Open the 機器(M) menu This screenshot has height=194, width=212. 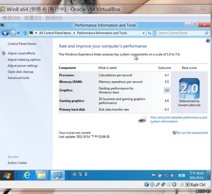point(11,18)
